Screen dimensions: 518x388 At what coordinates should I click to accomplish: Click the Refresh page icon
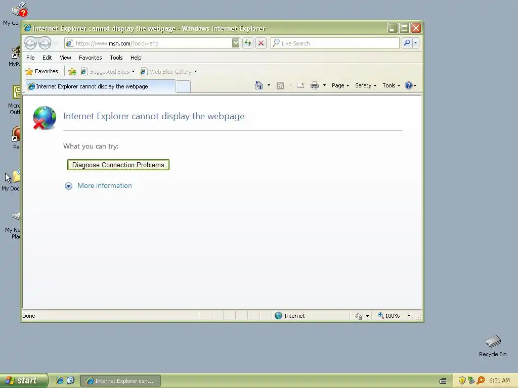pyautogui.click(x=248, y=43)
